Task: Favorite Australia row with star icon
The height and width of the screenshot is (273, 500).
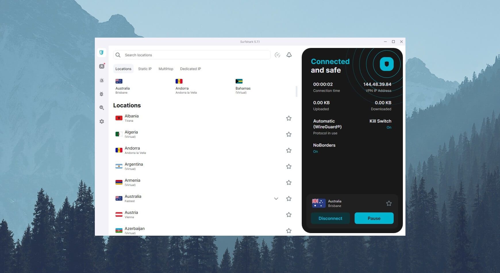Action: click(289, 199)
